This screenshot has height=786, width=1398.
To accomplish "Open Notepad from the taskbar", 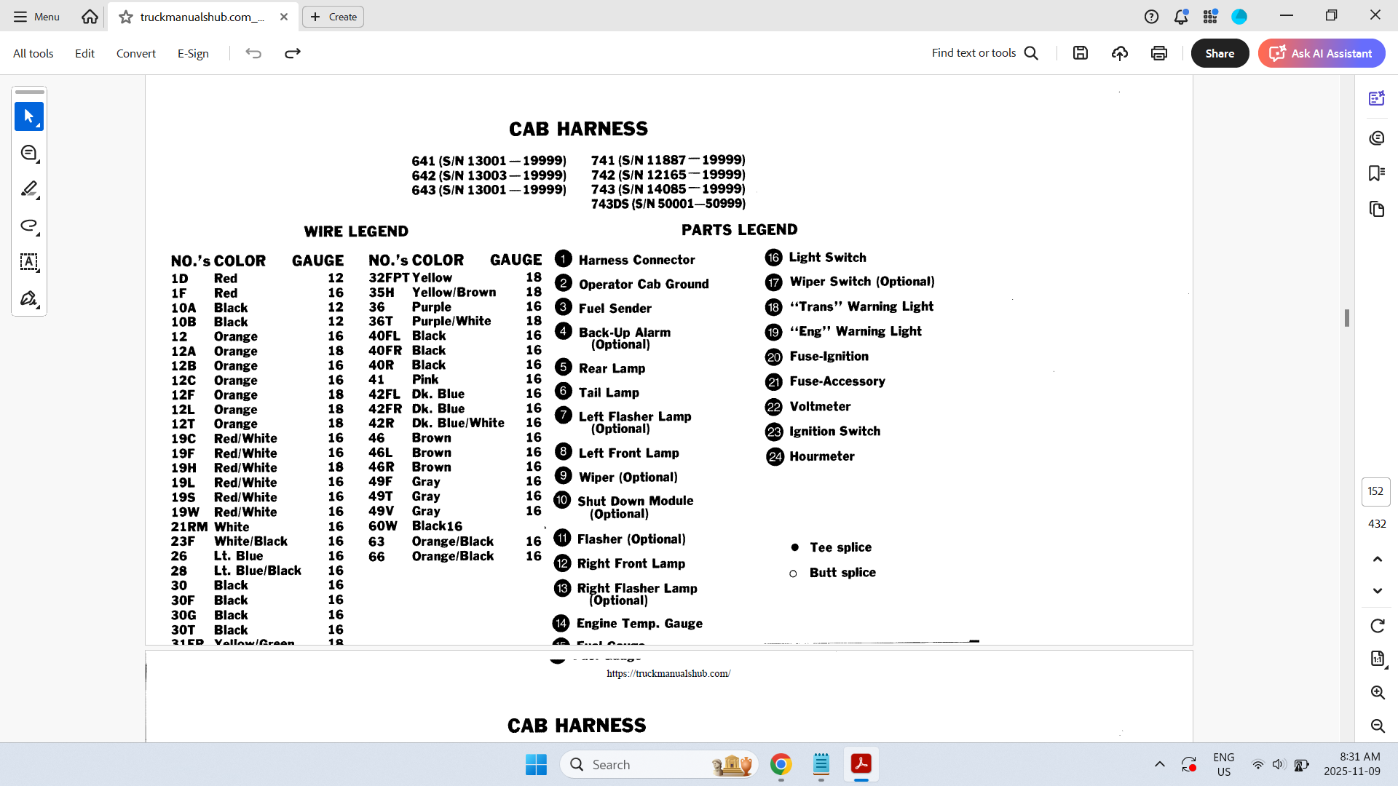I will click(821, 764).
